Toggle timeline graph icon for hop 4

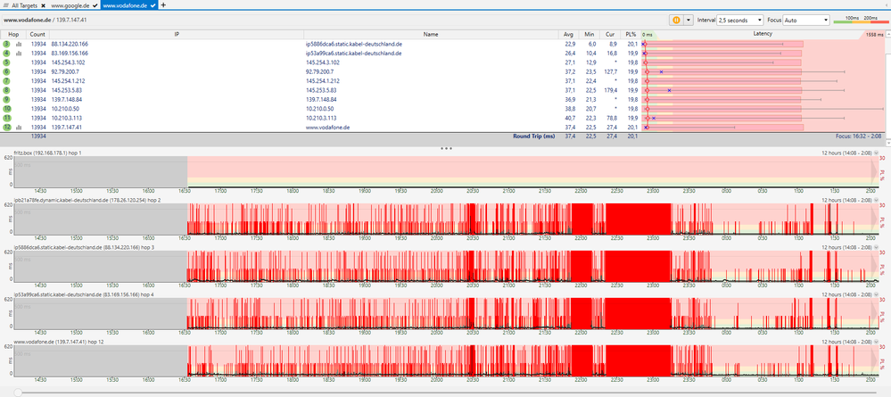(18, 54)
